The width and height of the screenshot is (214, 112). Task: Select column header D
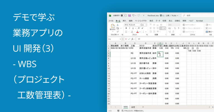tap(146, 43)
